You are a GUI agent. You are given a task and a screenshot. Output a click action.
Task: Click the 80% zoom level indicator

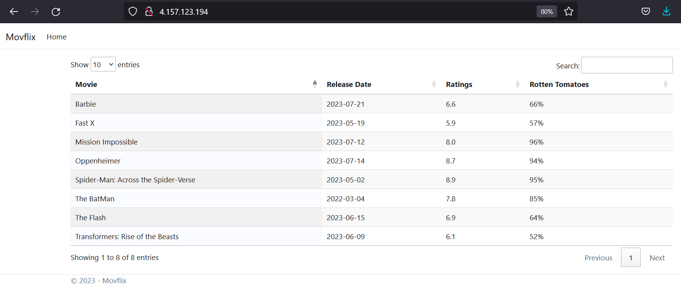547,12
